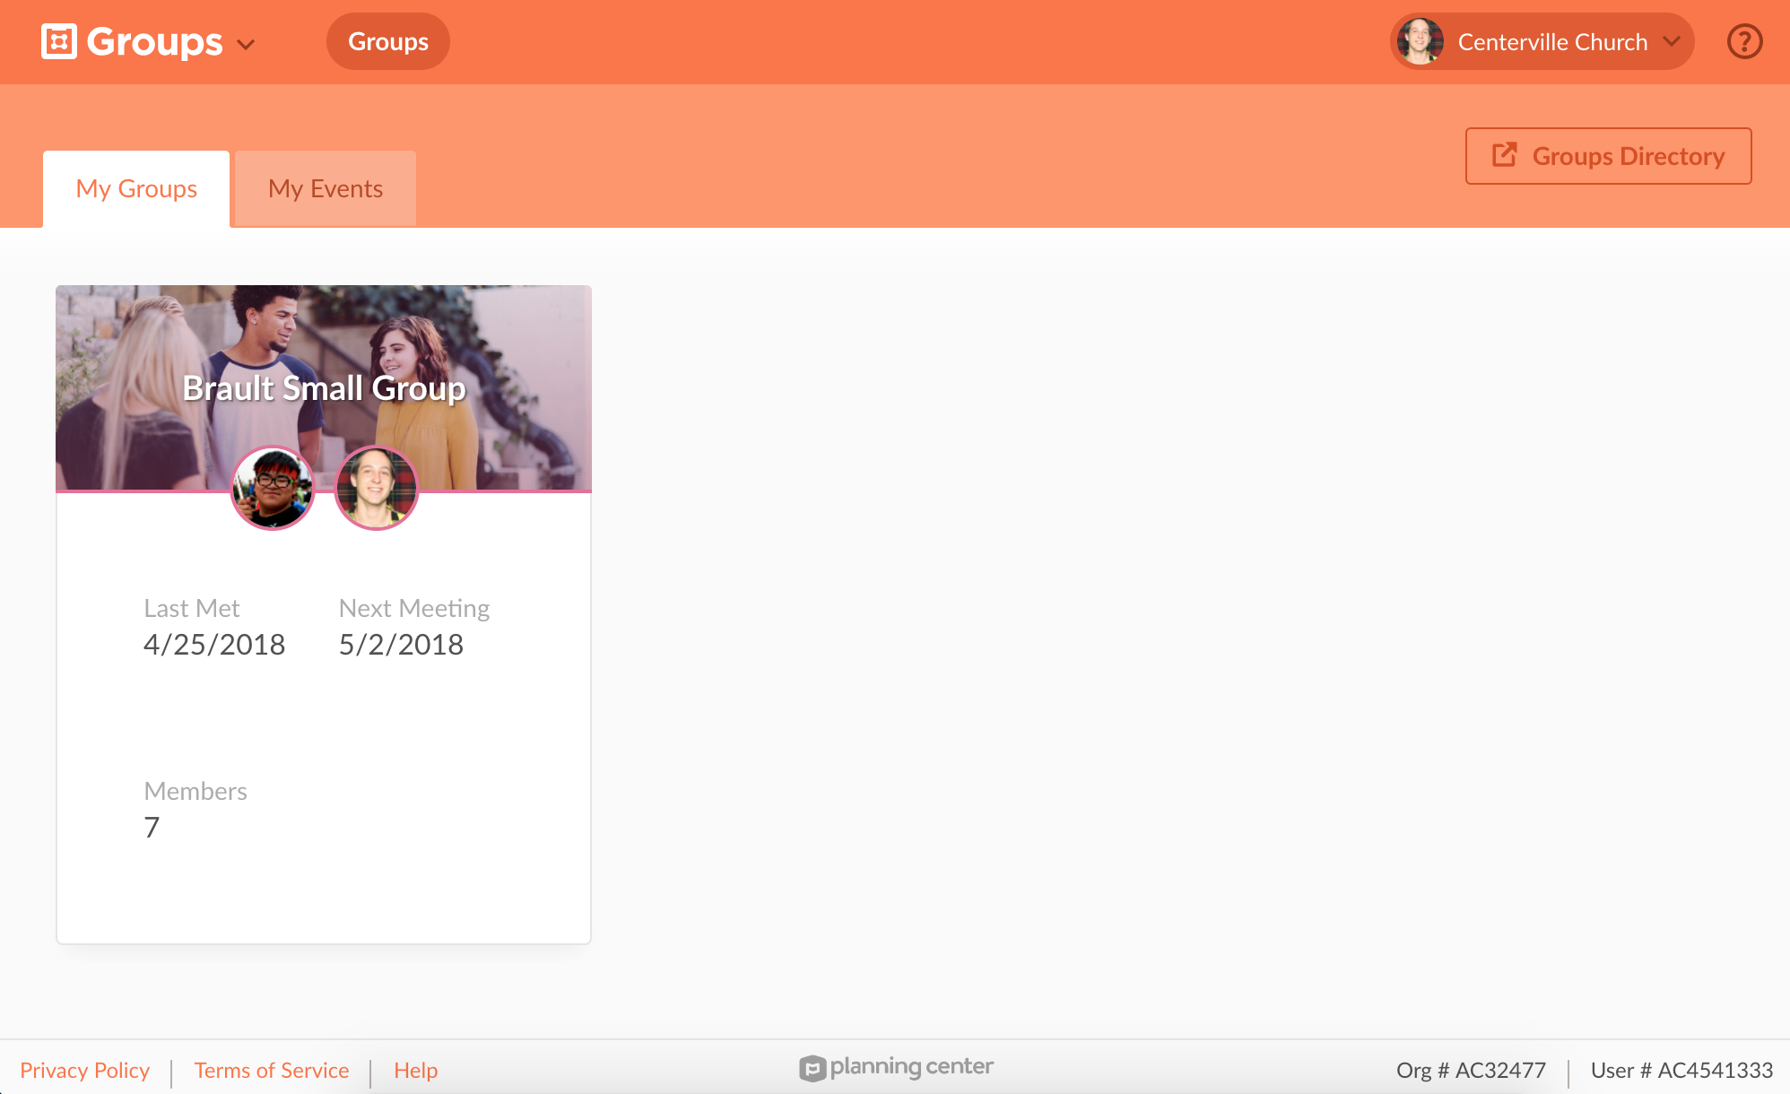Open the help question mark icon
This screenshot has width=1790, height=1094.
(1742, 40)
